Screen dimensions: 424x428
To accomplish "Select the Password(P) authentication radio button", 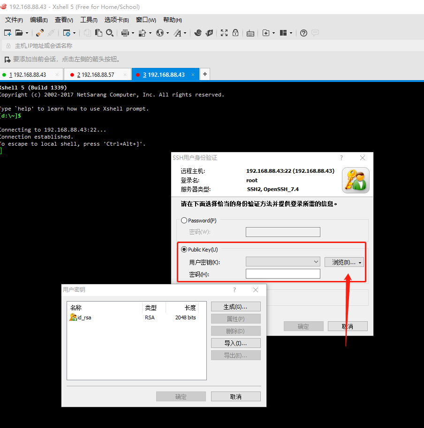I will 184,221.
